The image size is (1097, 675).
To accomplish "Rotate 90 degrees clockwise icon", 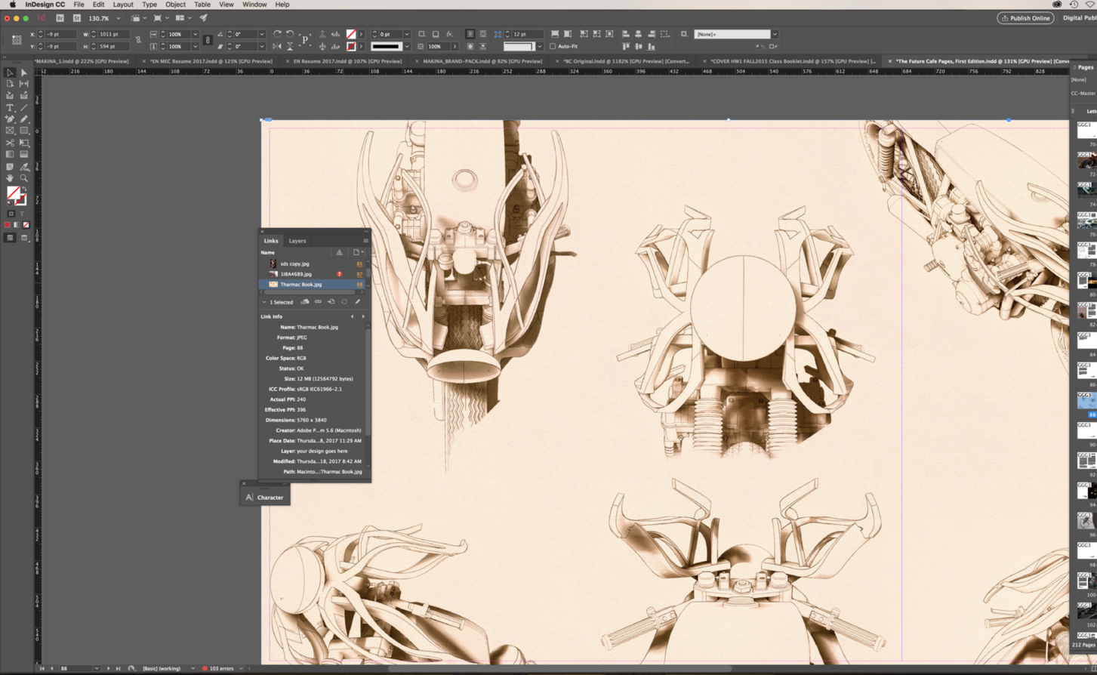I will [x=277, y=34].
